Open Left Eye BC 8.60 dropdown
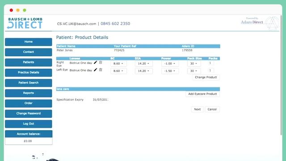 [x=118, y=71]
